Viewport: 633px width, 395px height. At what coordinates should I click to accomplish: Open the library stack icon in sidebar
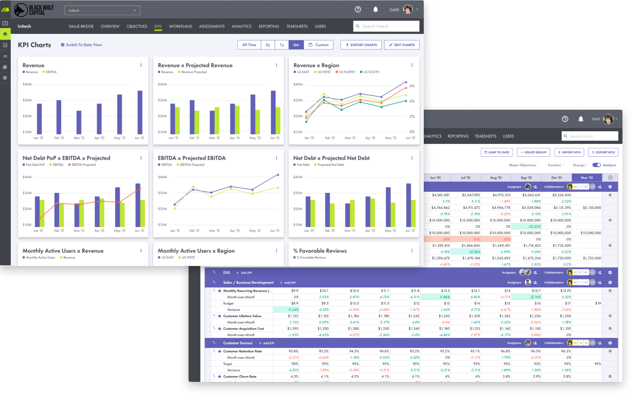5,67
